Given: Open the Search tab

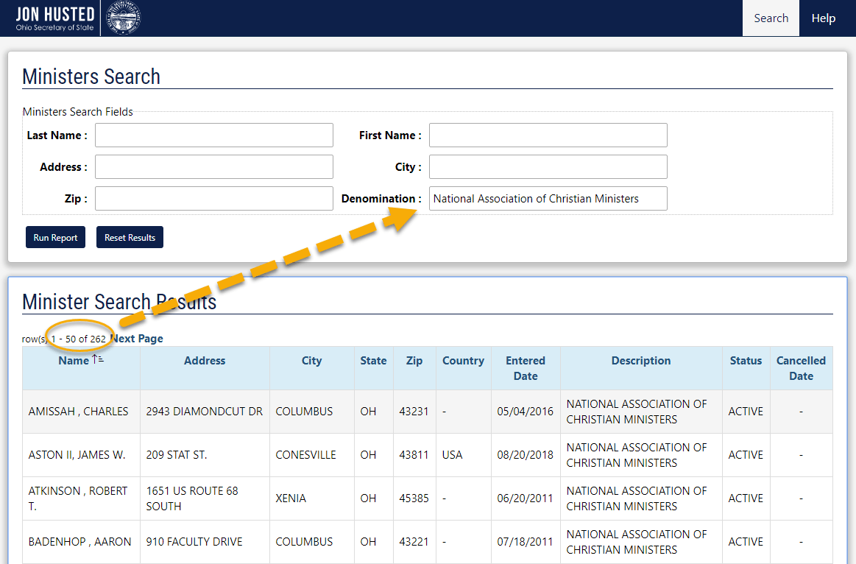Looking at the screenshot, I should click(x=771, y=18).
